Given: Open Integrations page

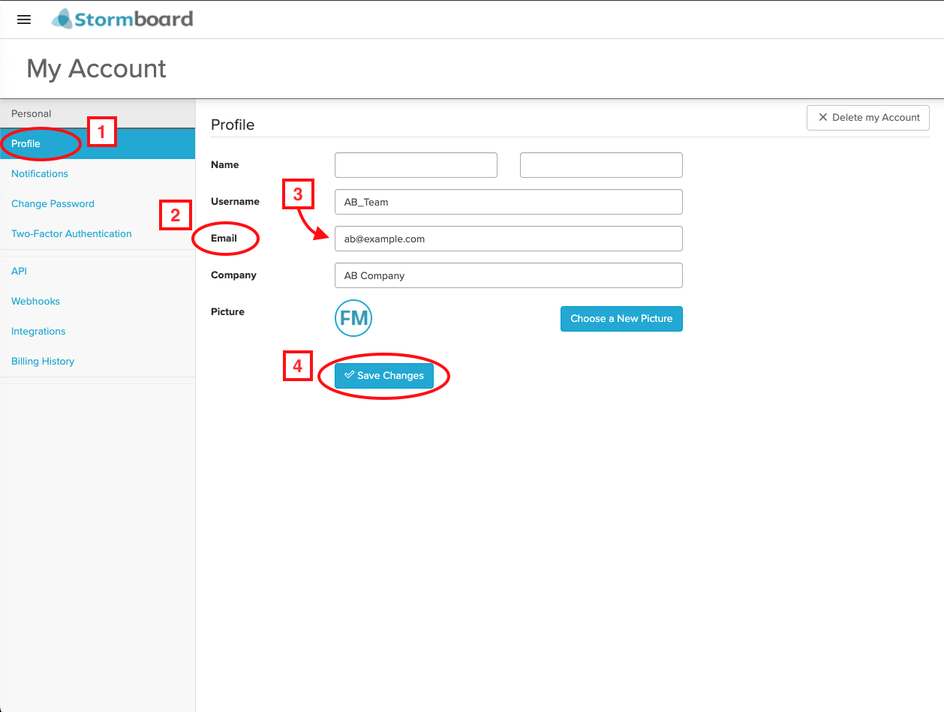Looking at the screenshot, I should point(38,331).
